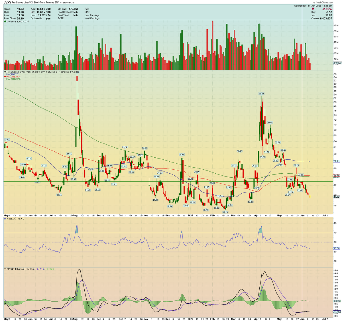This screenshot has width=342, height=321.
Task: Click the -2.82% percent change
Action: tap(327, 9)
